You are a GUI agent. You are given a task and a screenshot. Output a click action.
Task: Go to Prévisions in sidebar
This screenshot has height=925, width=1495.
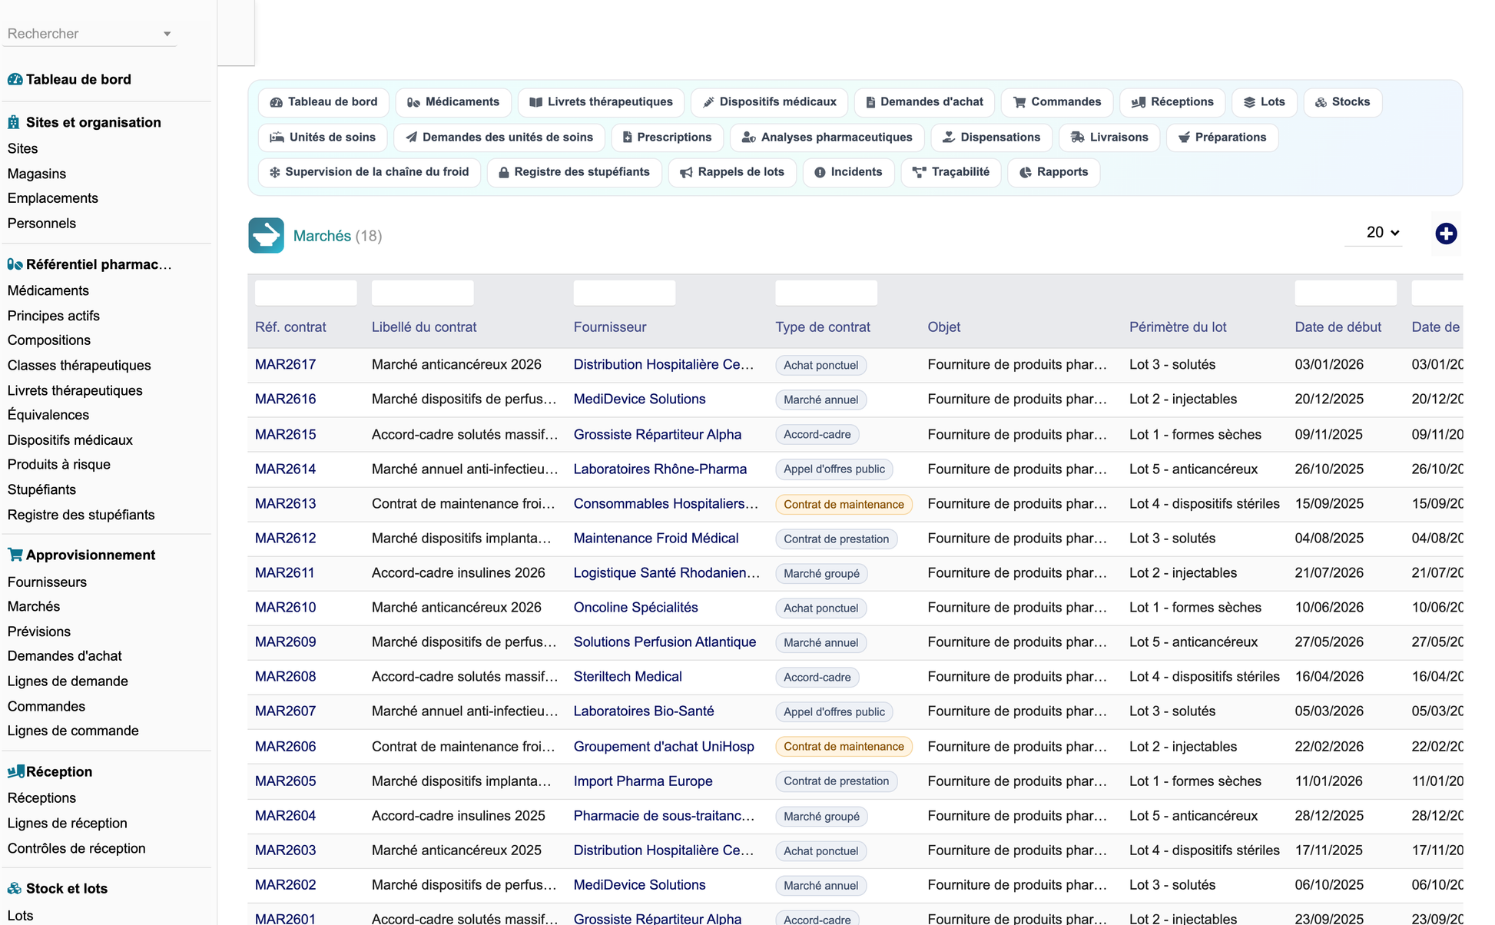(39, 632)
